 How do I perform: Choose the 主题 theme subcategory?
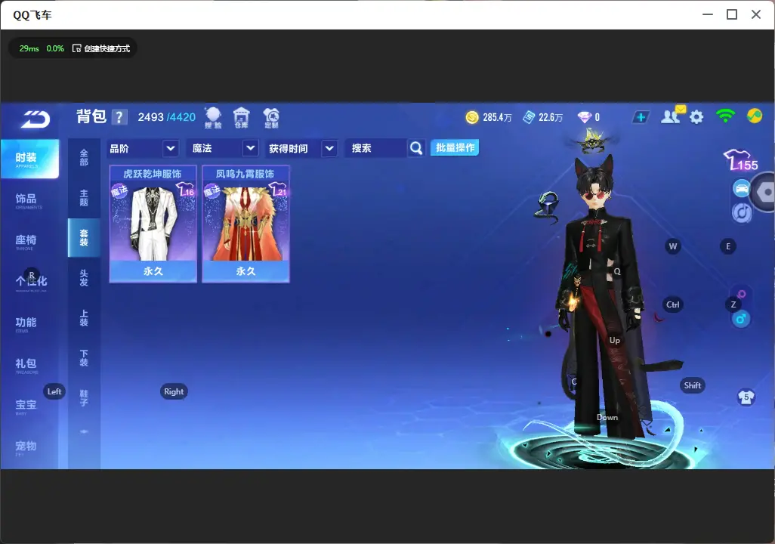[84, 198]
